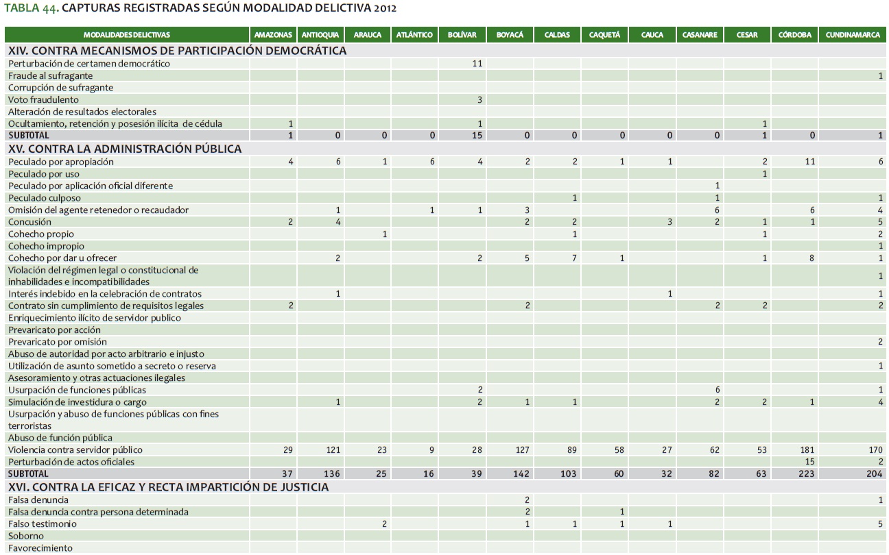889x555 pixels.
Task: Click the Bolívar subtotal value 15
Action: coord(477,136)
